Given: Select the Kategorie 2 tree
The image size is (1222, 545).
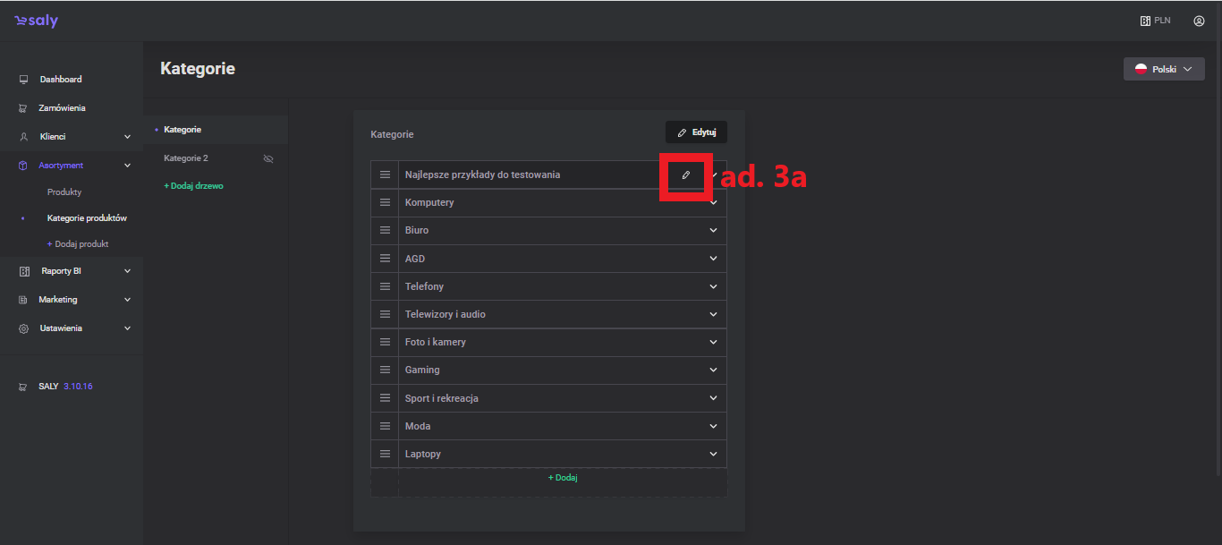Looking at the screenshot, I should tap(186, 158).
